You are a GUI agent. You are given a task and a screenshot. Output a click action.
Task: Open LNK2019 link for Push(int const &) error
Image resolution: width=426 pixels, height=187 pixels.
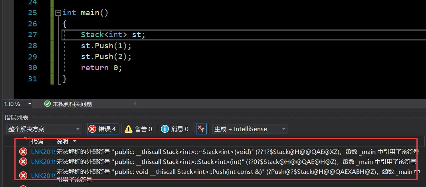[x=43, y=176]
